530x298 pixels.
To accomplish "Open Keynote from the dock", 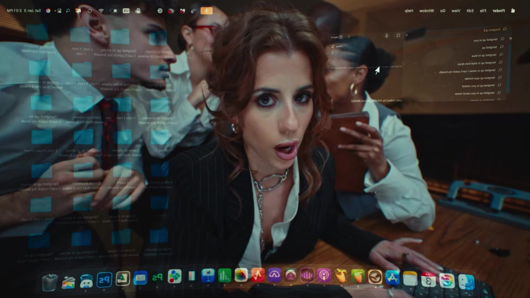I will click(x=207, y=276).
